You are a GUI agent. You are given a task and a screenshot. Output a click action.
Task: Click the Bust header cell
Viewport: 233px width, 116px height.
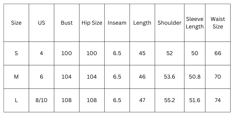coord(67,23)
